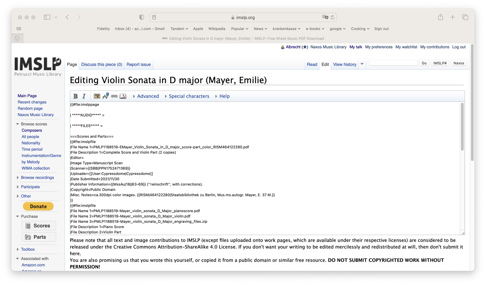Open the Amazon.com associated link

coord(33,265)
